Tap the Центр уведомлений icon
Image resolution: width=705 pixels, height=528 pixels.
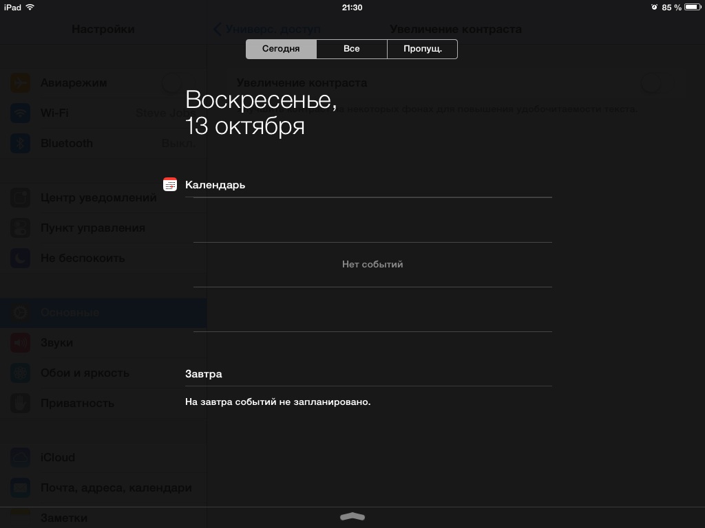tap(20, 197)
